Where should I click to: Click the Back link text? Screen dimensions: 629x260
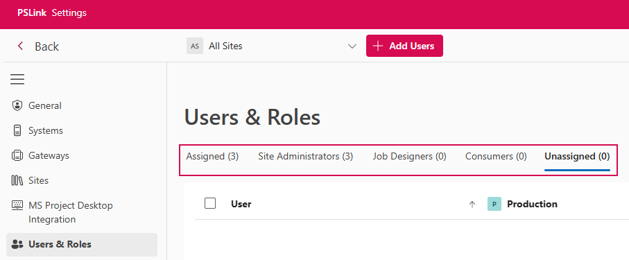[x=47, y=46]
